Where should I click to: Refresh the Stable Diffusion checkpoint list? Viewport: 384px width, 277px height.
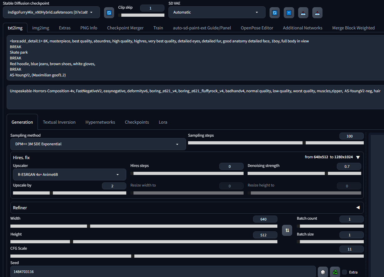[x=109, y=13]
